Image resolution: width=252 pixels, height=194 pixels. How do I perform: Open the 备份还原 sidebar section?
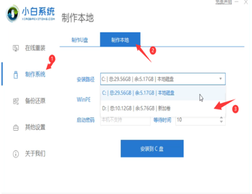coord(35,101)
